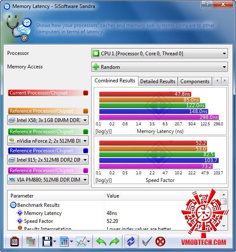236x252 pixels.
Task: Click the VIA logo in PM880 dropdown
Action: pyautogui.click(x=12, y=179)
